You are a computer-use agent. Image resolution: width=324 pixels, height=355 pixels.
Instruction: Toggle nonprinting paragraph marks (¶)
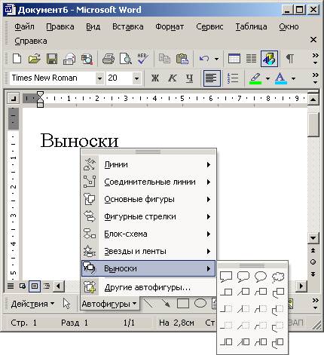(x=290, y=59)
